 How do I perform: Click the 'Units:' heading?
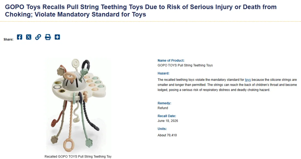click(162, 129)
